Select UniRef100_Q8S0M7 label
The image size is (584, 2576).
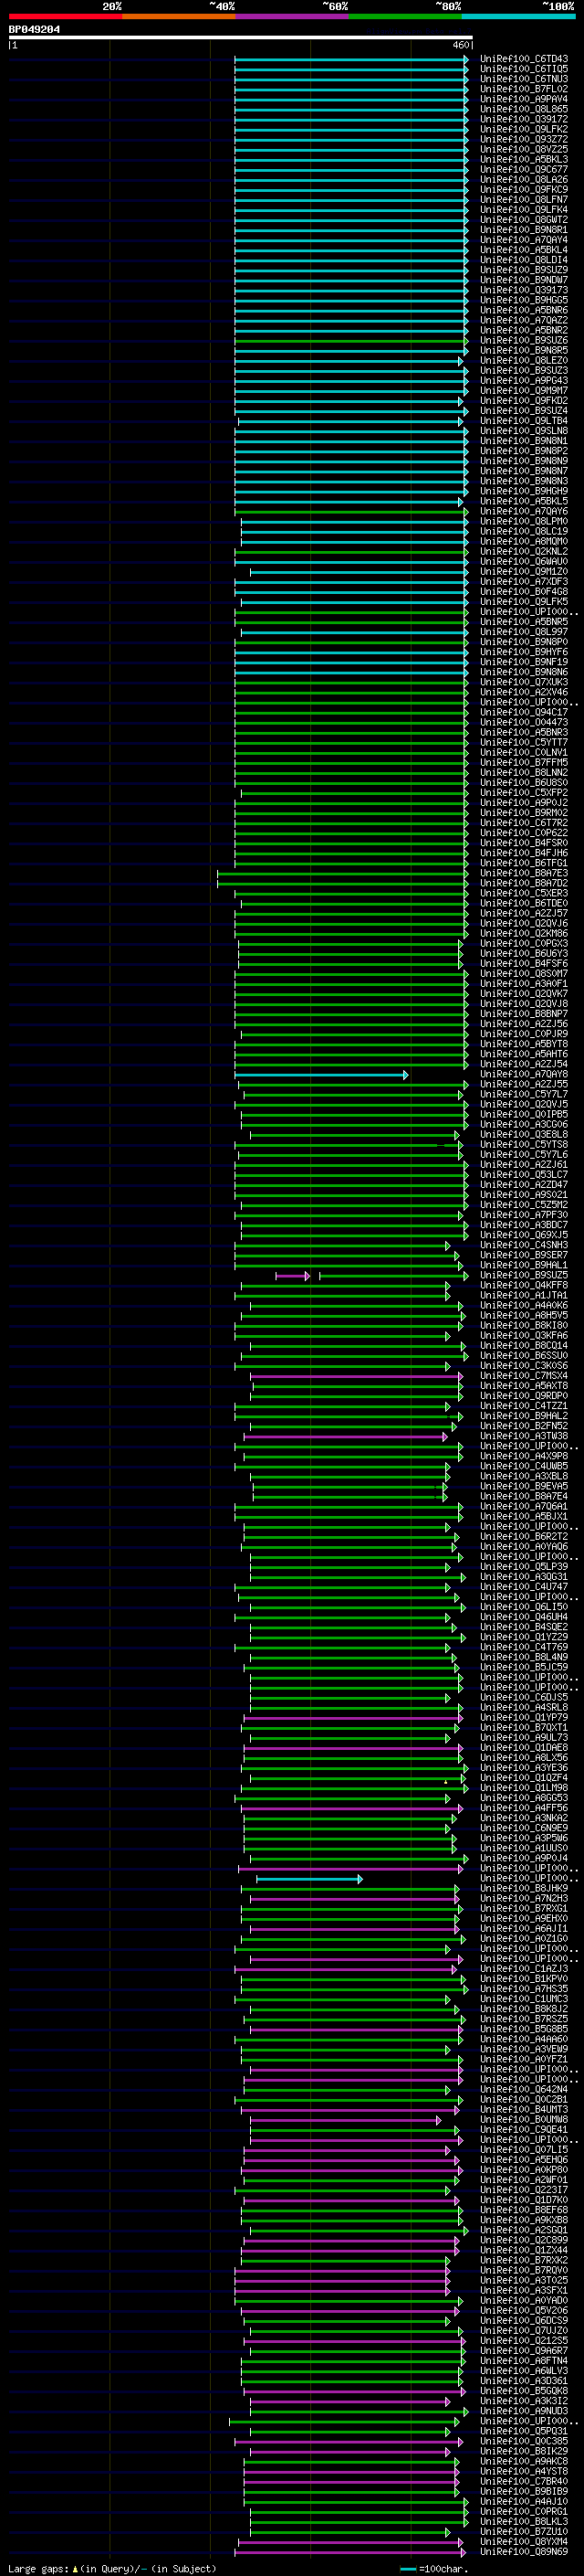524,974
